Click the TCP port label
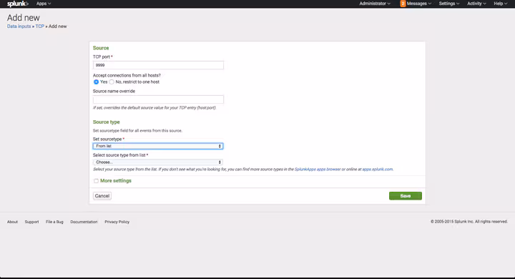515x279 pixels. click(x=102, y=57)
